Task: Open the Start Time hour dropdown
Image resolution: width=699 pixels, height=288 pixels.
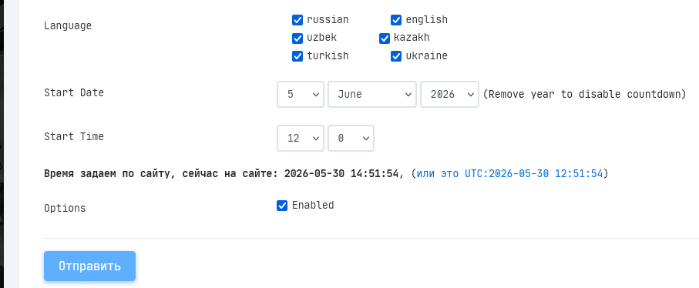Action: click(301, 139)
